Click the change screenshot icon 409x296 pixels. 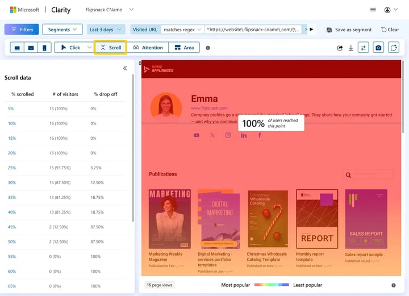click(394, 48)
